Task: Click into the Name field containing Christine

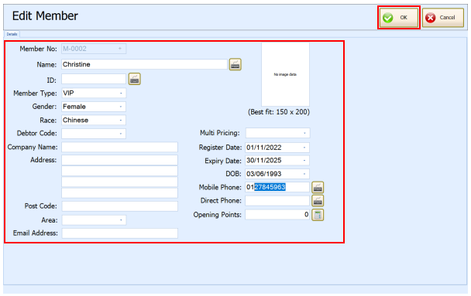Action: click(x=144, y=64)
